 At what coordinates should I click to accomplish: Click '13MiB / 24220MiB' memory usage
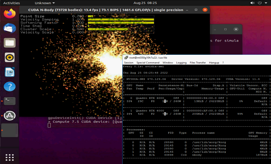209,101
